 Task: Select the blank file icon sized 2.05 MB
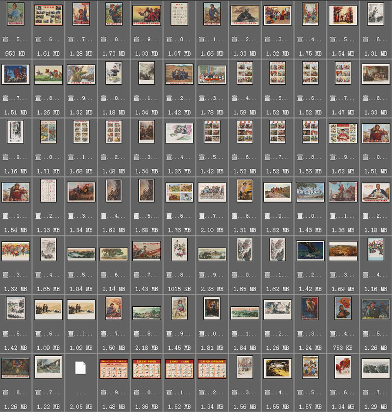point(80,367)
